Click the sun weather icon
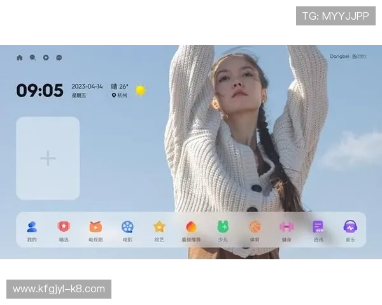This screenshot has height=305, width=382. [141, 90]
